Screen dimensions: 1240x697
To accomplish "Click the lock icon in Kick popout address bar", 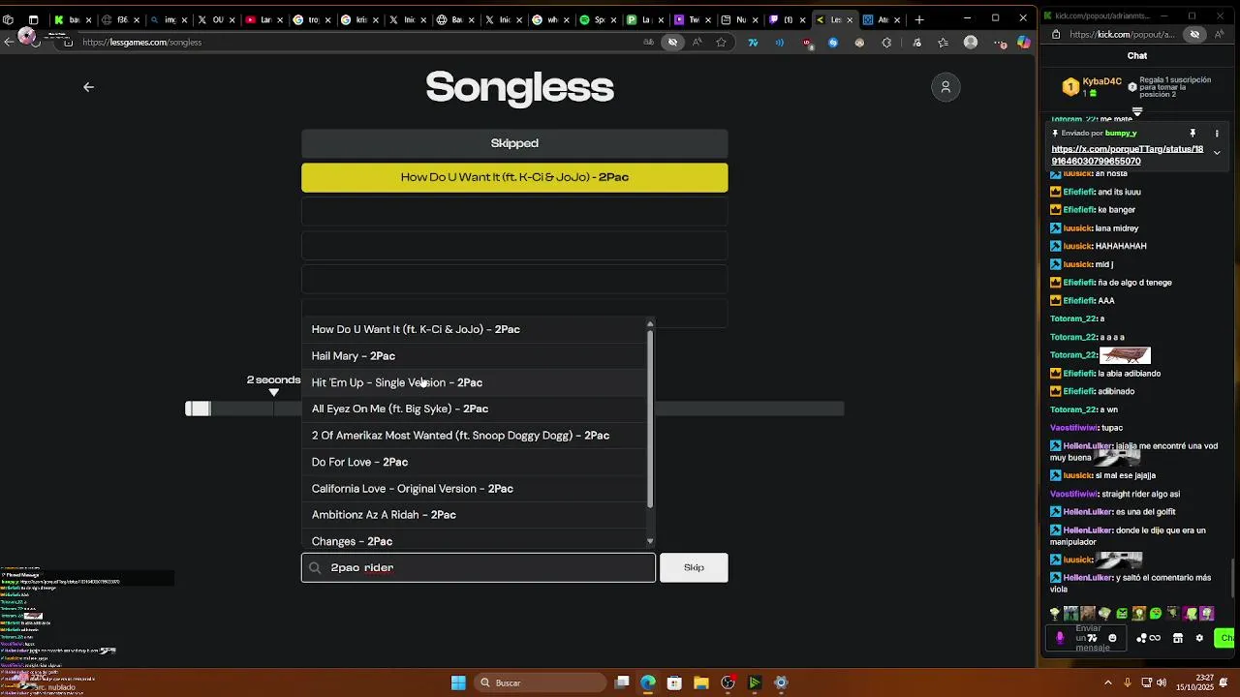I will 1056,34.
